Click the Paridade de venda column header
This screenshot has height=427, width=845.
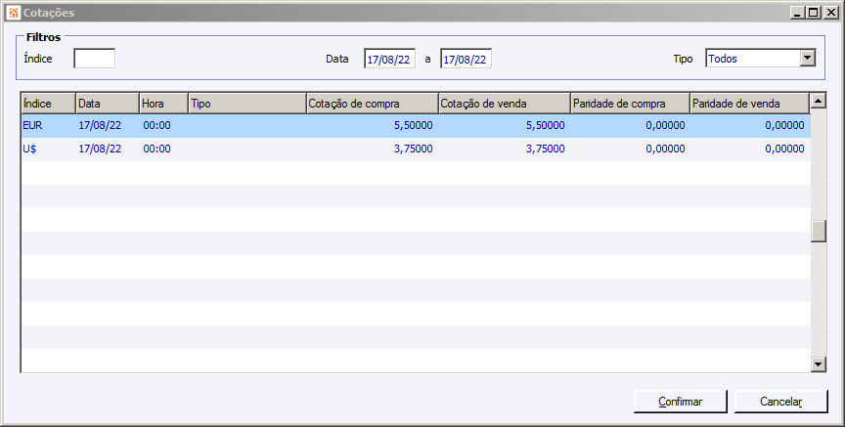pos(749,104)
